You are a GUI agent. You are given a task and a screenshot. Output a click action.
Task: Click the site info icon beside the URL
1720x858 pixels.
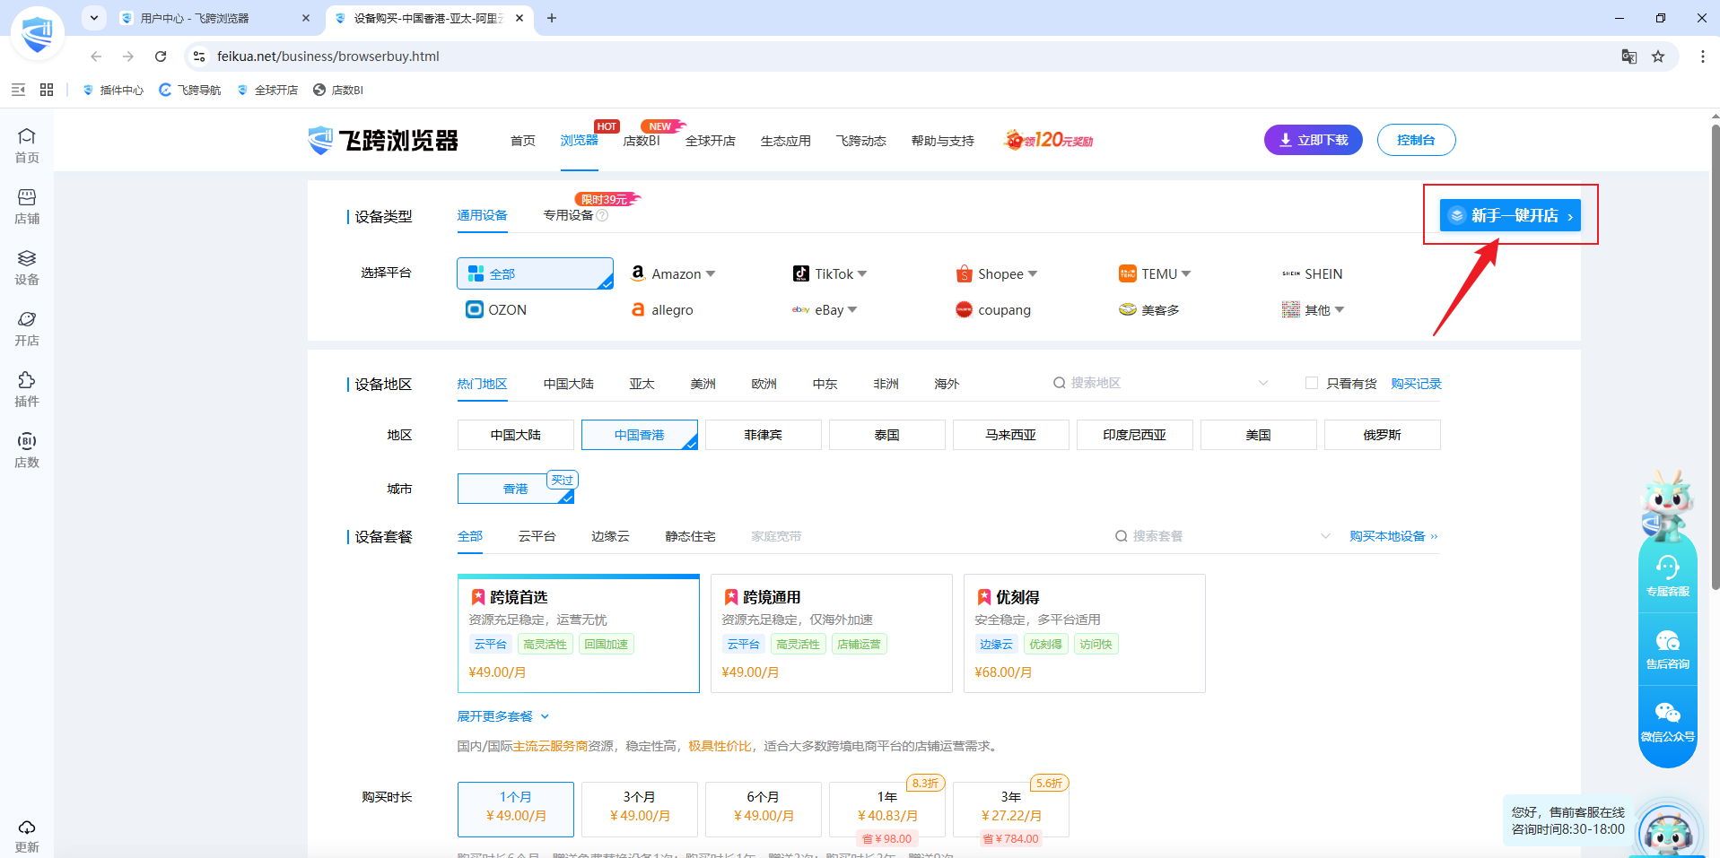pos(199,56)
